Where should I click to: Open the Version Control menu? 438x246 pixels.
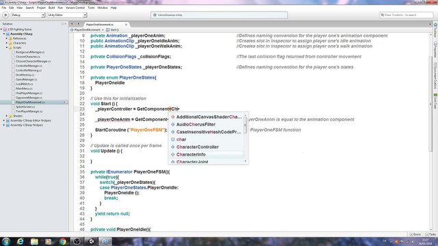pyautogui.click(x=75, y=8)
